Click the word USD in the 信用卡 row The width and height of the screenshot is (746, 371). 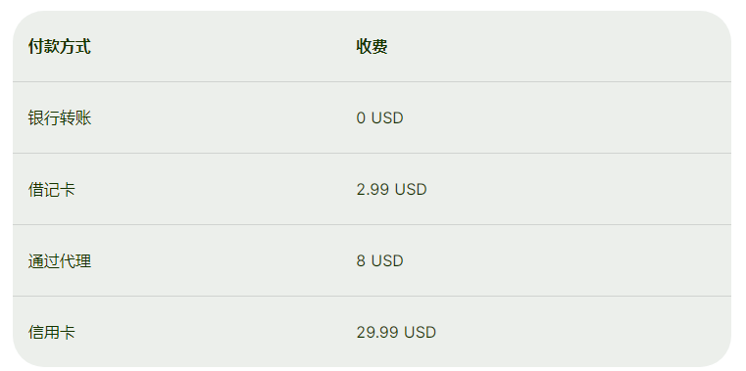421,332
